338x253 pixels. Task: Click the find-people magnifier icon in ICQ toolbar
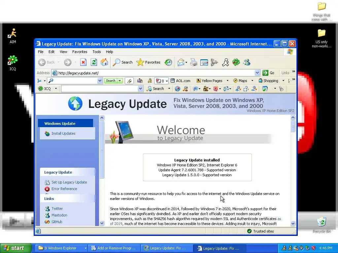pos(186,89)
